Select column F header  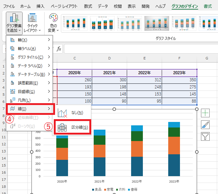(179, 58)
